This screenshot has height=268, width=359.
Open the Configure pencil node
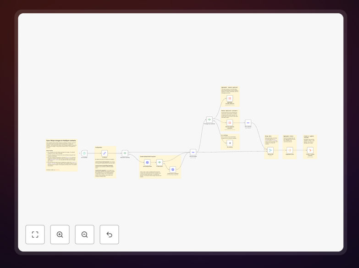105,153
